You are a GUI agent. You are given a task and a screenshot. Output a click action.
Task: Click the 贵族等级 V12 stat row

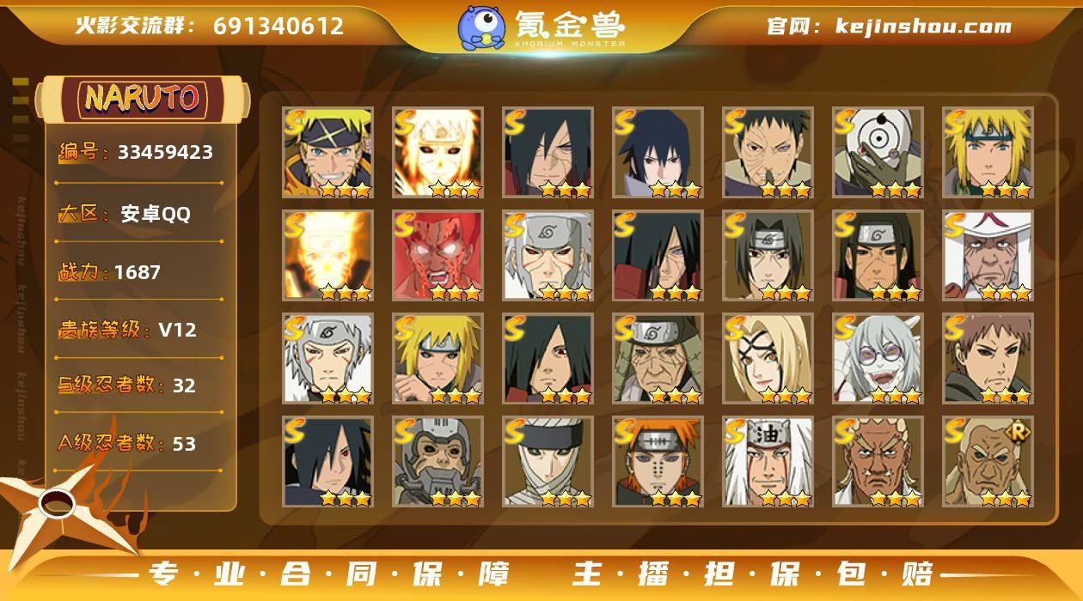pos(139,330)
